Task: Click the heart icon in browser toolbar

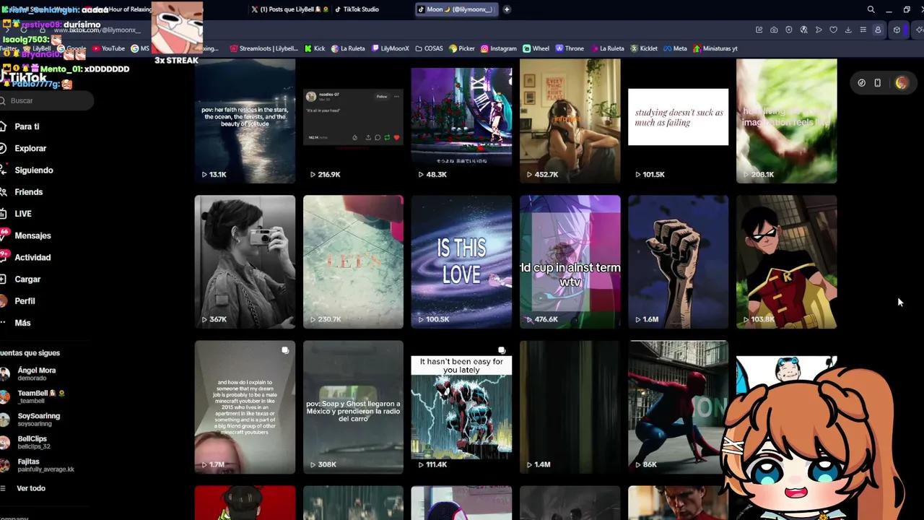Action: 833,30
